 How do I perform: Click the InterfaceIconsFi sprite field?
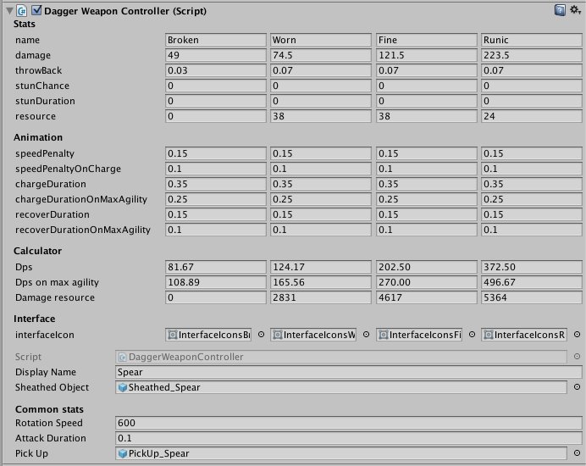pos(419,335)
